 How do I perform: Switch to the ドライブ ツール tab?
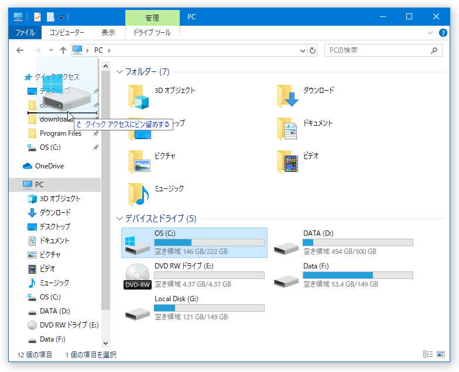click(x=152, y=33)
